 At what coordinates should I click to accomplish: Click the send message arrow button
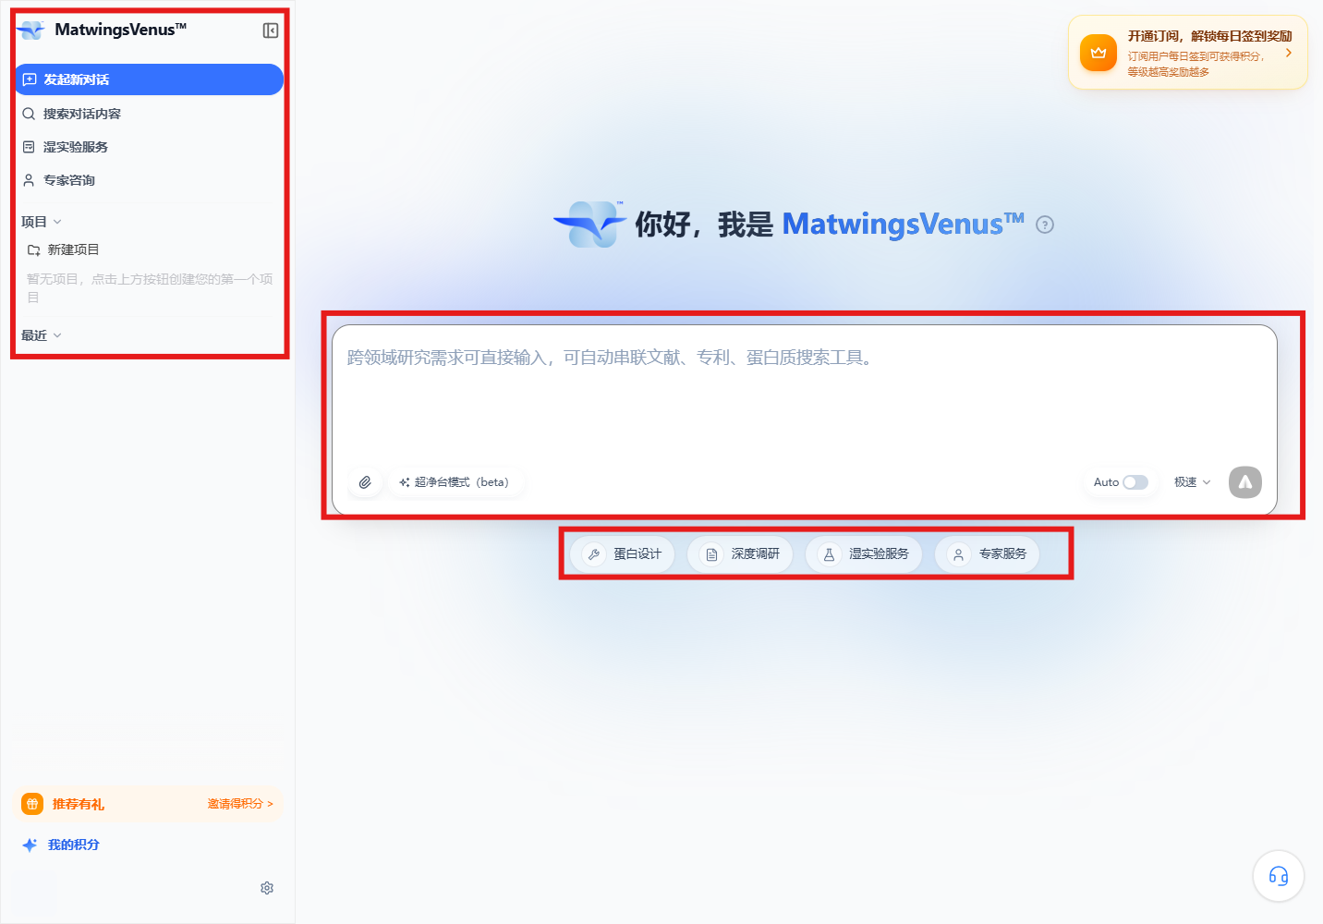tap(1245, 482)
